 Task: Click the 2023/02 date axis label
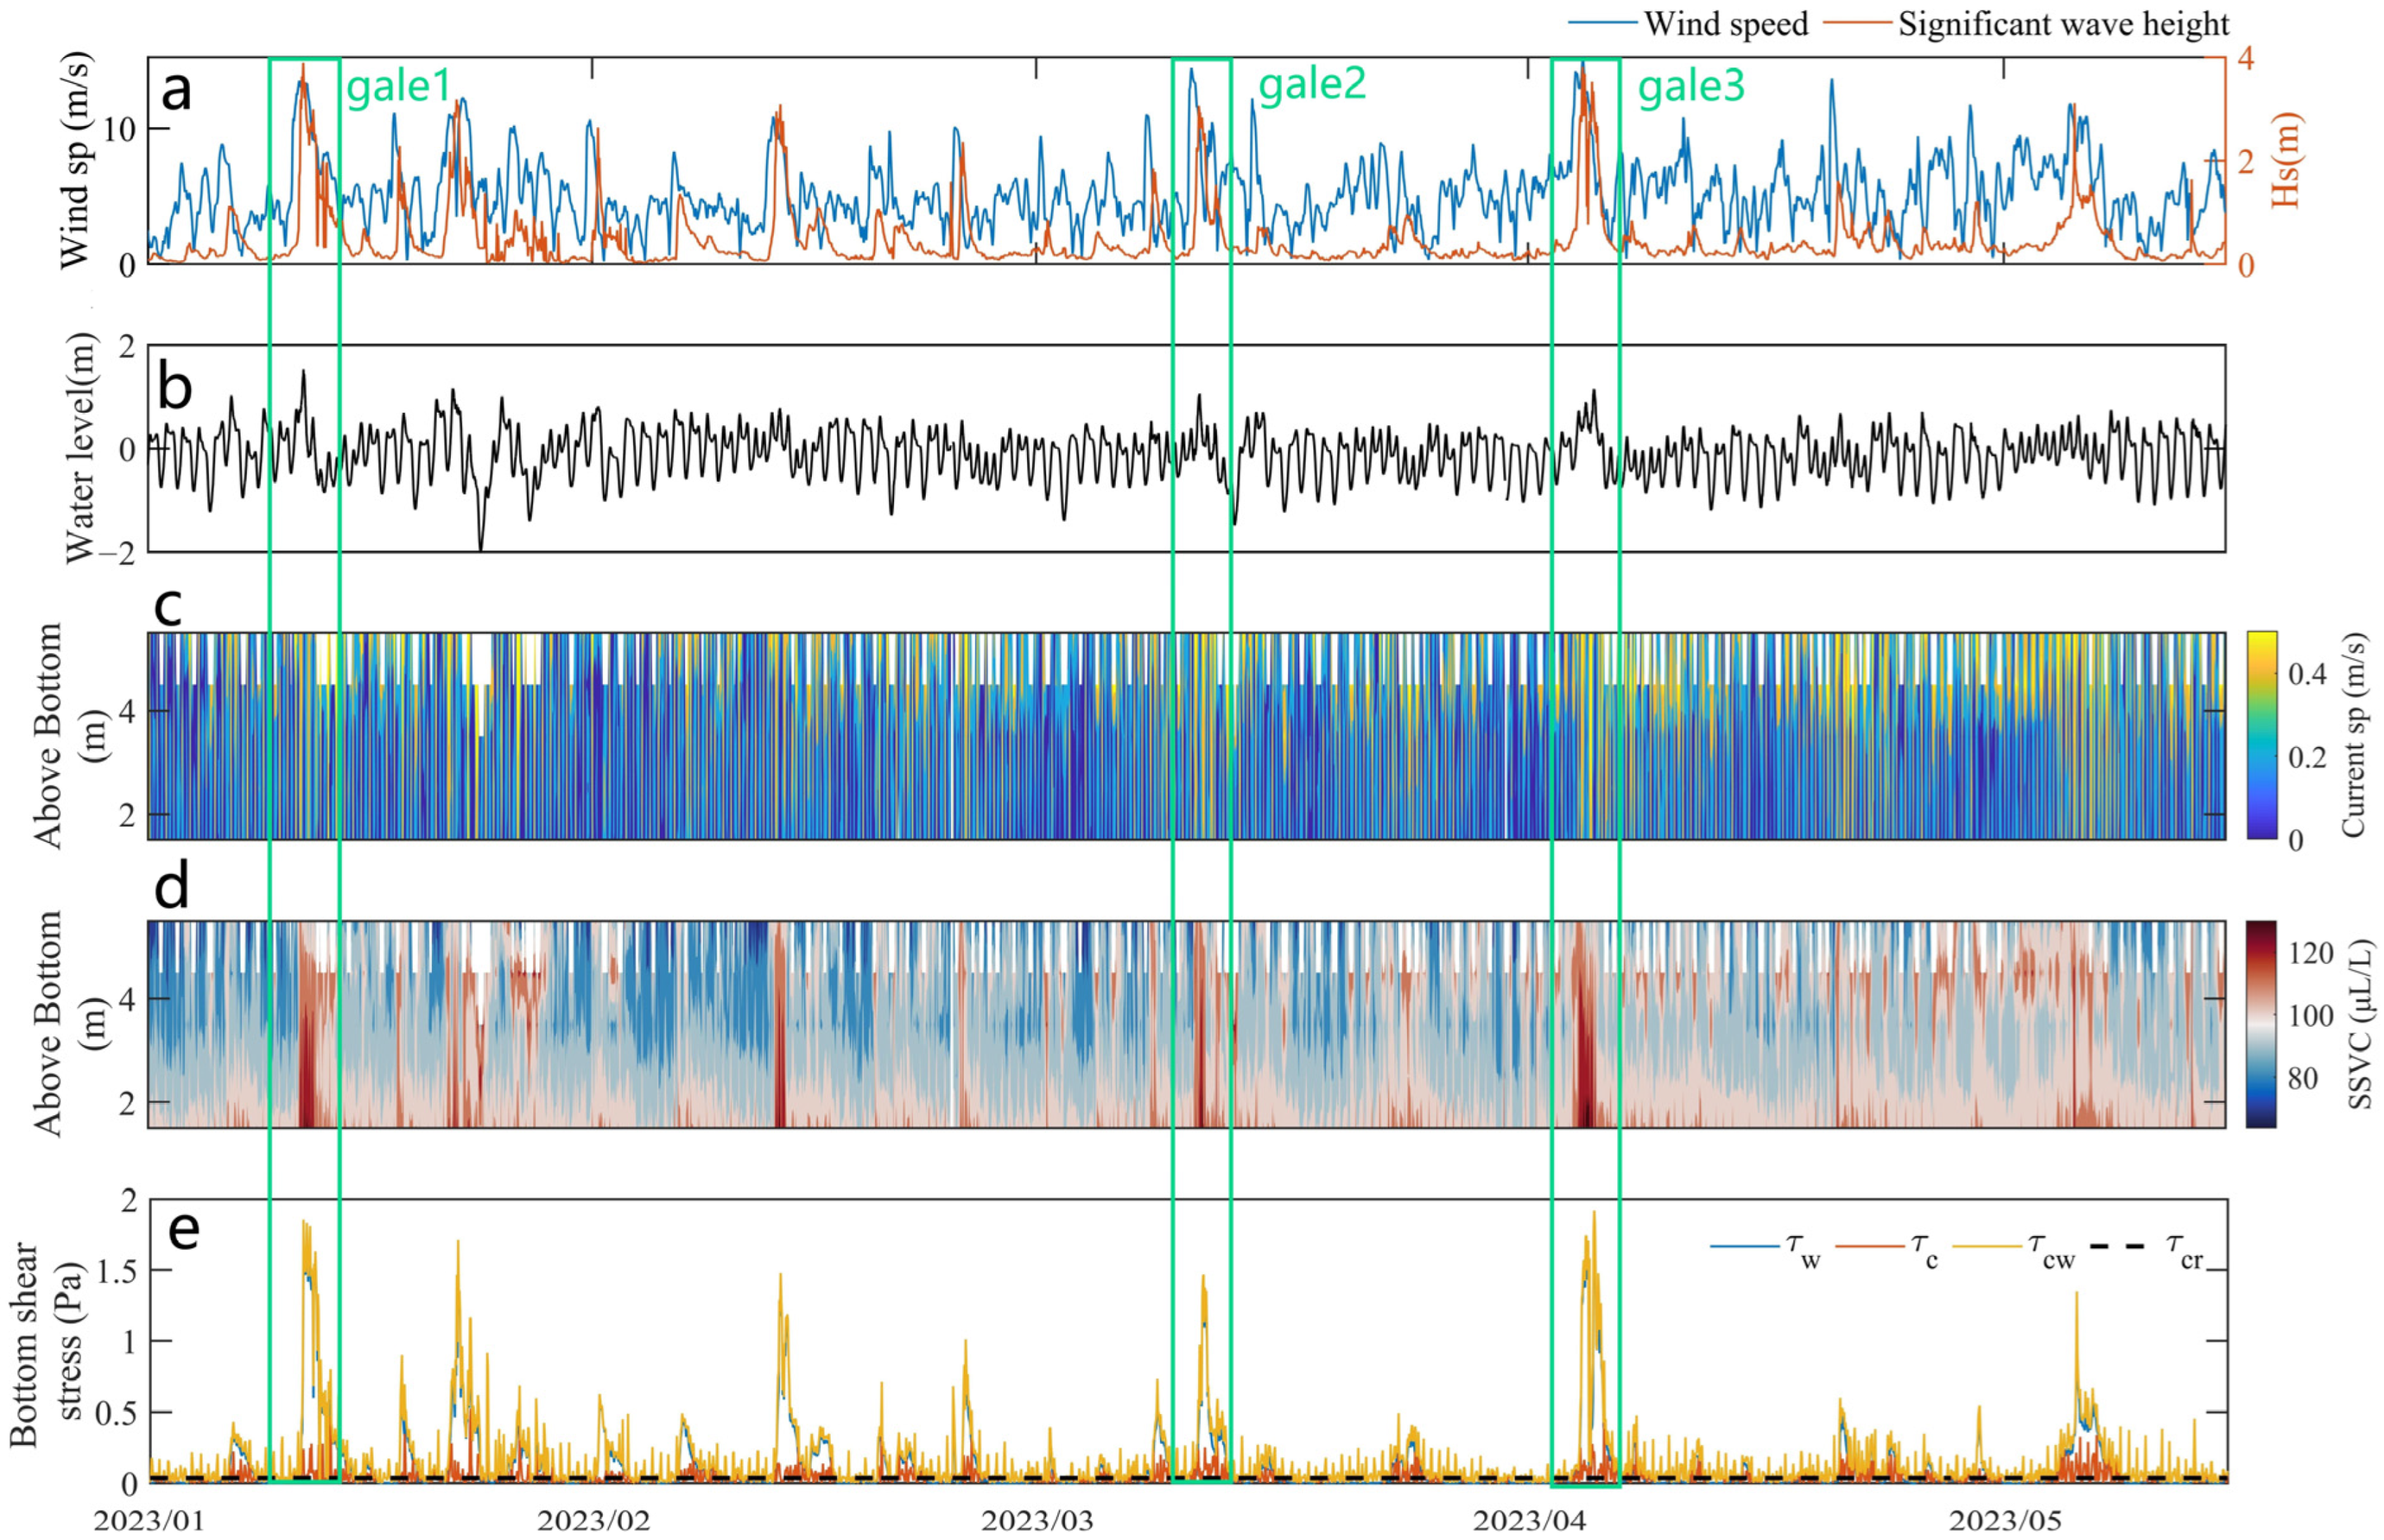[592, 1521]
